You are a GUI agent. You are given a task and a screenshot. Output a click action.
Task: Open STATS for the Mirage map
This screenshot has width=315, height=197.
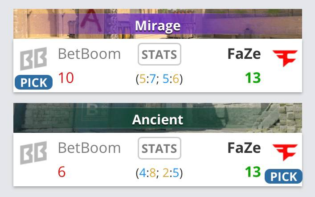(x=160, y=54)
